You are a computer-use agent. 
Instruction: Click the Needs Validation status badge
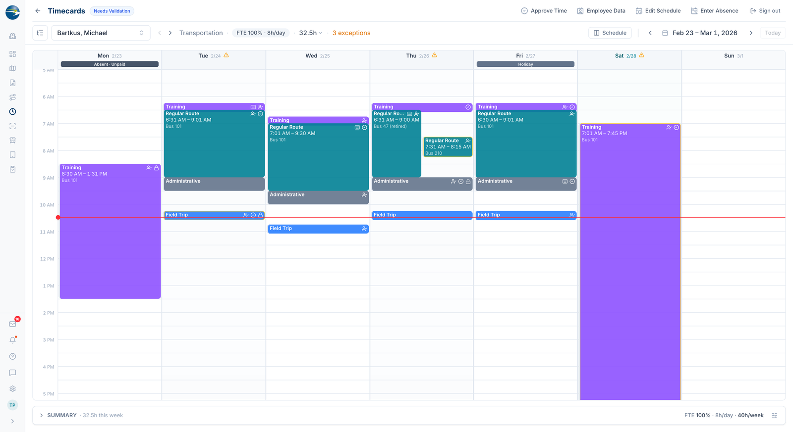point(112,11)
